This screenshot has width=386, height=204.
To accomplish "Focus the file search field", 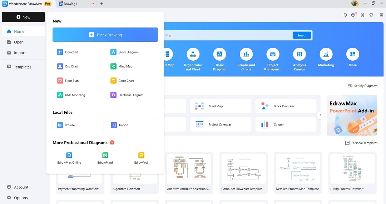I will pos(228,35).
